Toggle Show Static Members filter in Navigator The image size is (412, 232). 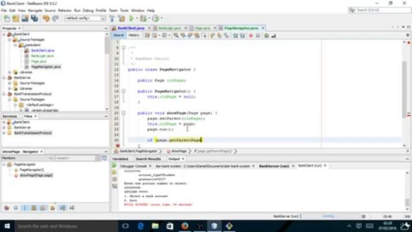(x=24, y=208)
